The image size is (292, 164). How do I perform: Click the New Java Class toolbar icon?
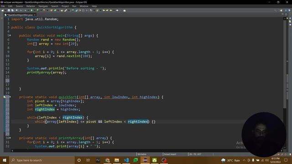55,10
